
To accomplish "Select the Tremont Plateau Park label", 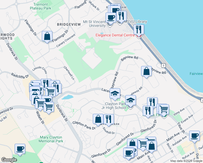I will pyautogui.click(x=40, y=6).
